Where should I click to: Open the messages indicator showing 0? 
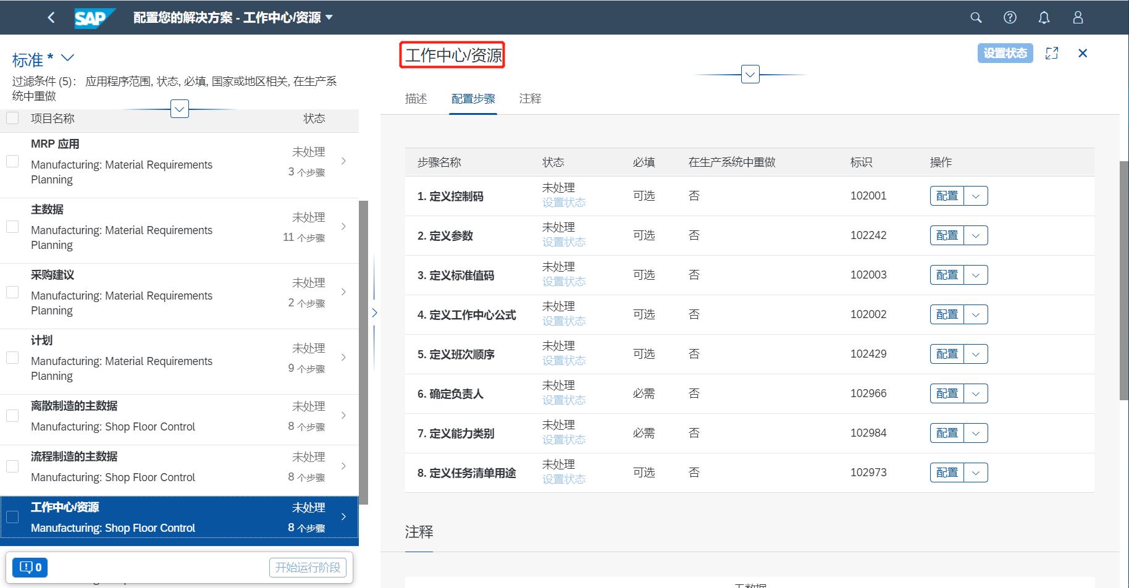point(29,566)
